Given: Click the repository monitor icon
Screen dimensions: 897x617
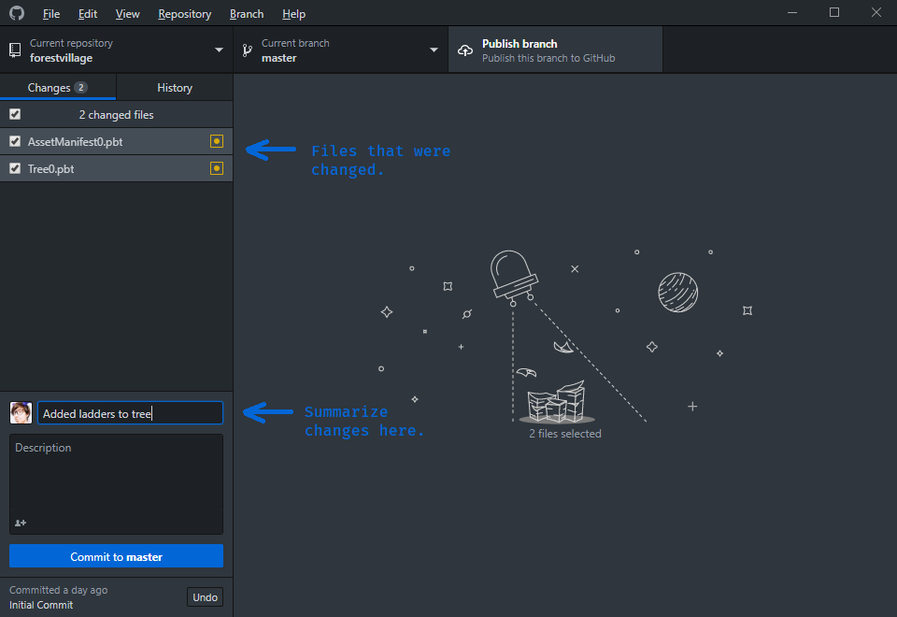Looking at the screenshot, I should 16,50.
